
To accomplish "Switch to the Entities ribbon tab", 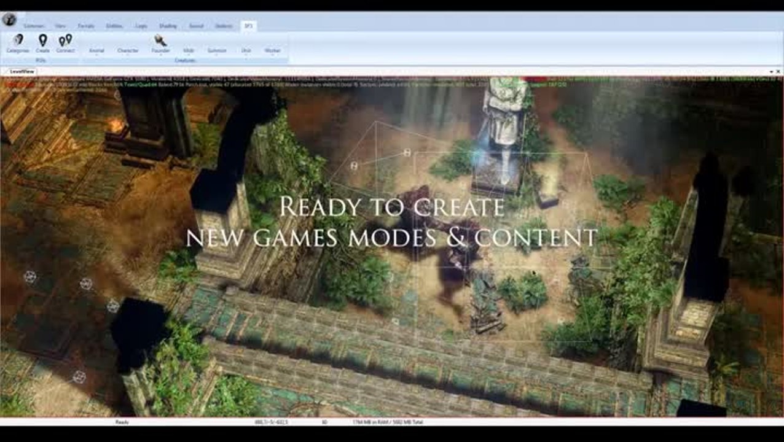I will click(114, 26).
